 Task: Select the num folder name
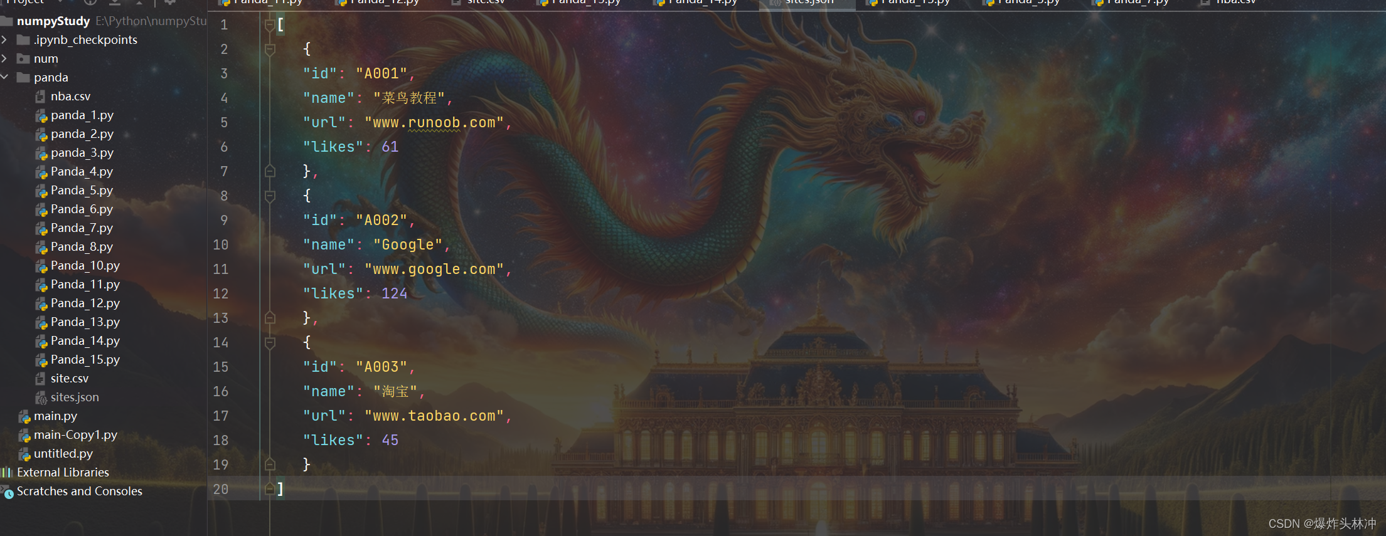(x=46, y=59)
